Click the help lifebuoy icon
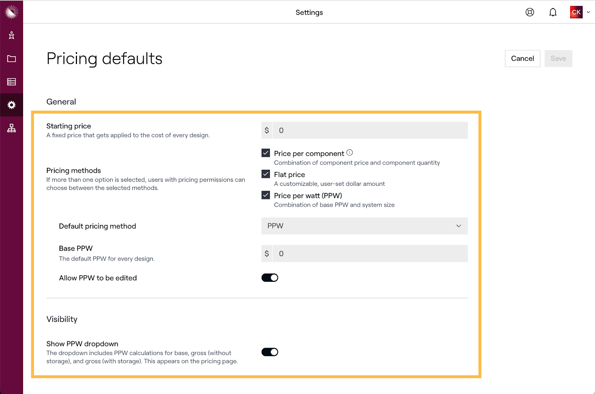Screen dimensions: 595x394 coord(530,12)
